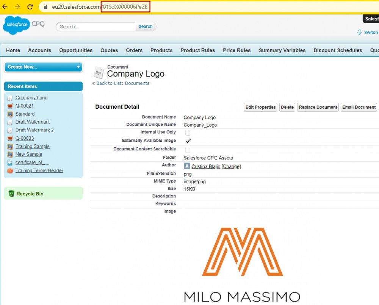Open the Standard recent item link
Viewport: 379px width, 305px height.
click(25, 114)
